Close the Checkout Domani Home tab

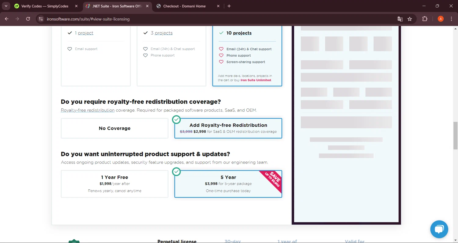click(218, 6)
